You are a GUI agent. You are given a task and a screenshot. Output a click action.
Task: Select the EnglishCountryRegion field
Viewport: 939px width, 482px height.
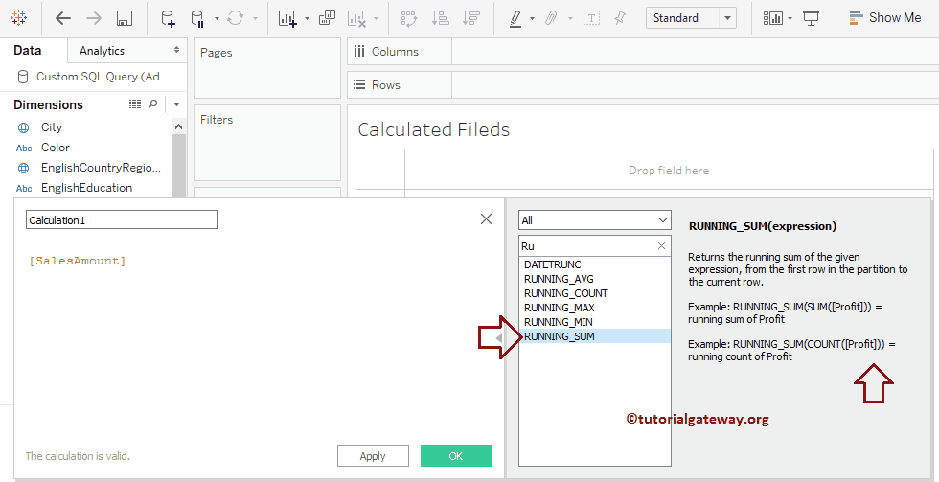pyautogui.click(x=101, y=168)
